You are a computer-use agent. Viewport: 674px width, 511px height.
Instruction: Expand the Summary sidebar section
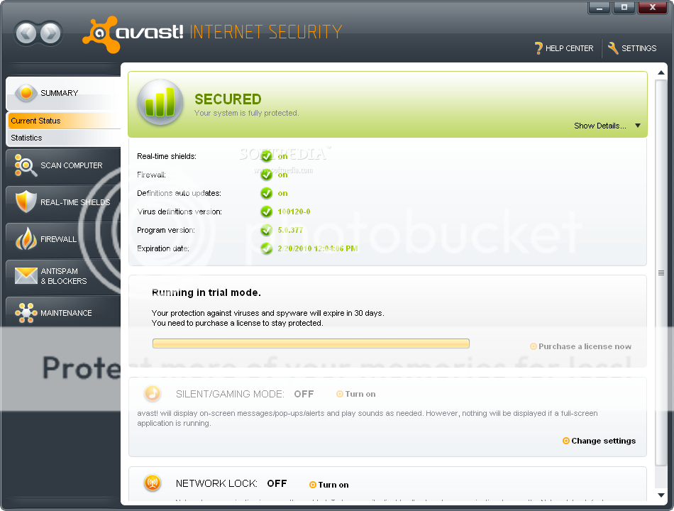click(x=63, y=94)
